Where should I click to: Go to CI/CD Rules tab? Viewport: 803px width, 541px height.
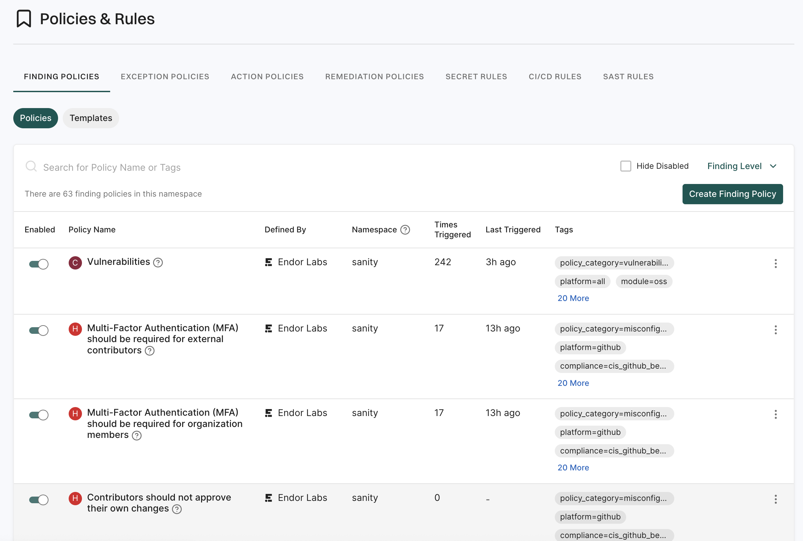pos(555,77)
